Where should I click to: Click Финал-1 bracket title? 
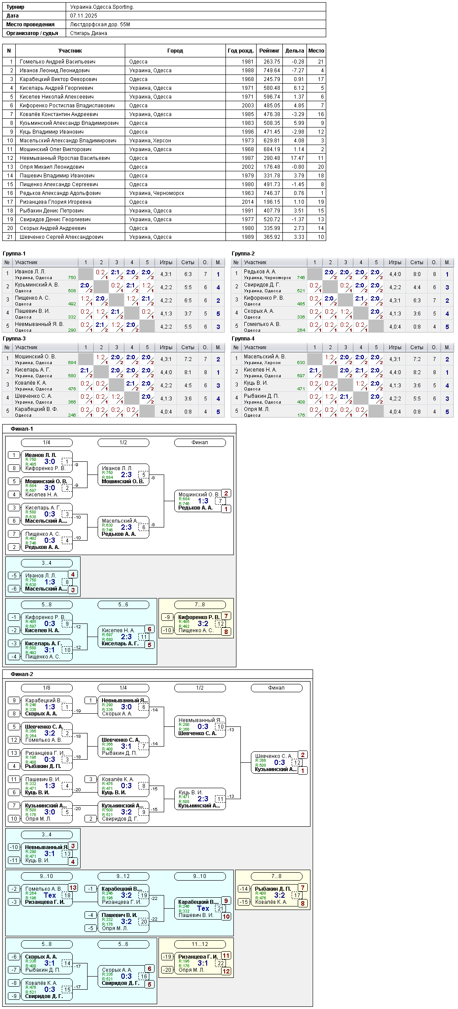[22, 429]
